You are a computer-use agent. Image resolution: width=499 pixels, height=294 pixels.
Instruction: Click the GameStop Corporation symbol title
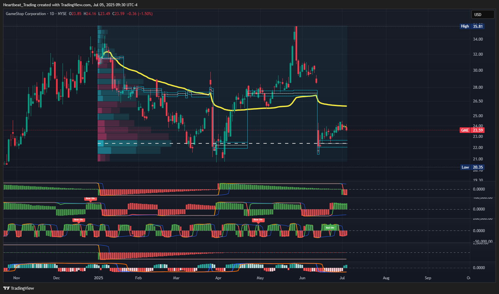26,14
